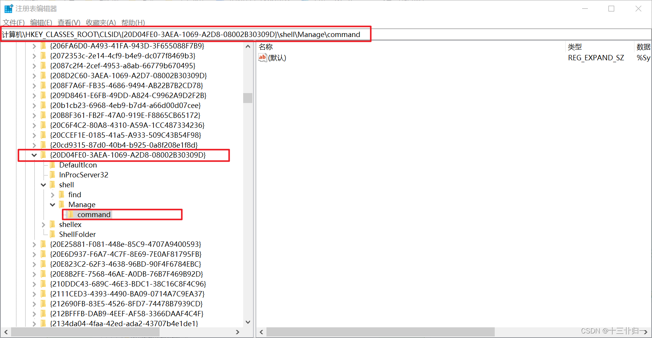
Task: Expand the {2134da04-4faa-42ed-ada2-43707b4e1de1} key
Action: [34, 324]
